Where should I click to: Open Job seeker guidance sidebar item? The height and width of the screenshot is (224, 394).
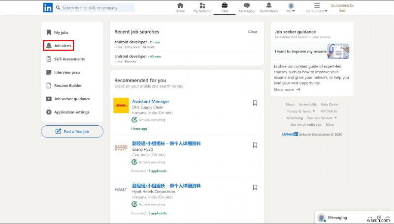coord(68,99)
